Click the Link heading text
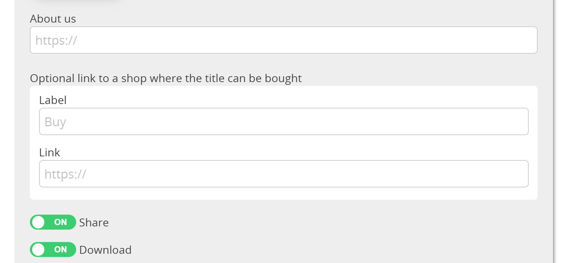 [x=50, y=152]
